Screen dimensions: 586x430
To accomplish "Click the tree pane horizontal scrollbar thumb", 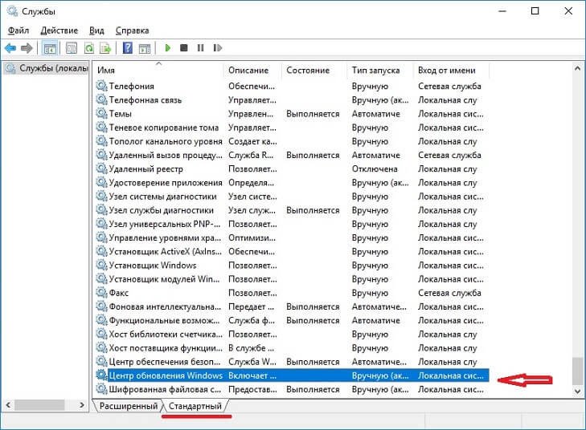I will pos(39,404).
